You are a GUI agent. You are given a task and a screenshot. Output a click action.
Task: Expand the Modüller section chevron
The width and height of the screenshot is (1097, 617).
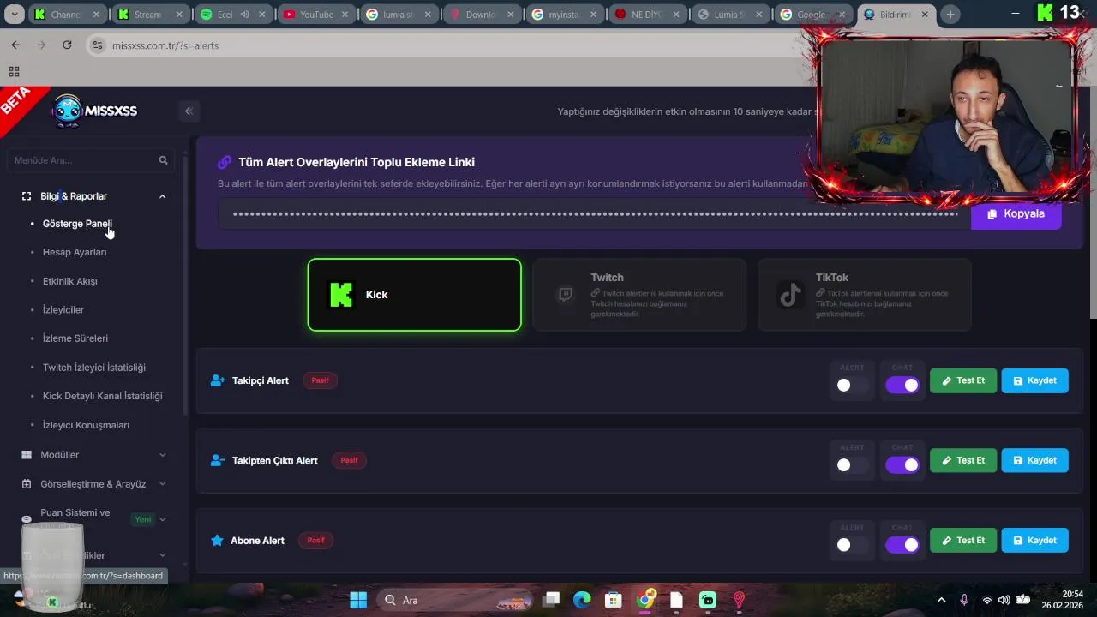click(162, 455)
